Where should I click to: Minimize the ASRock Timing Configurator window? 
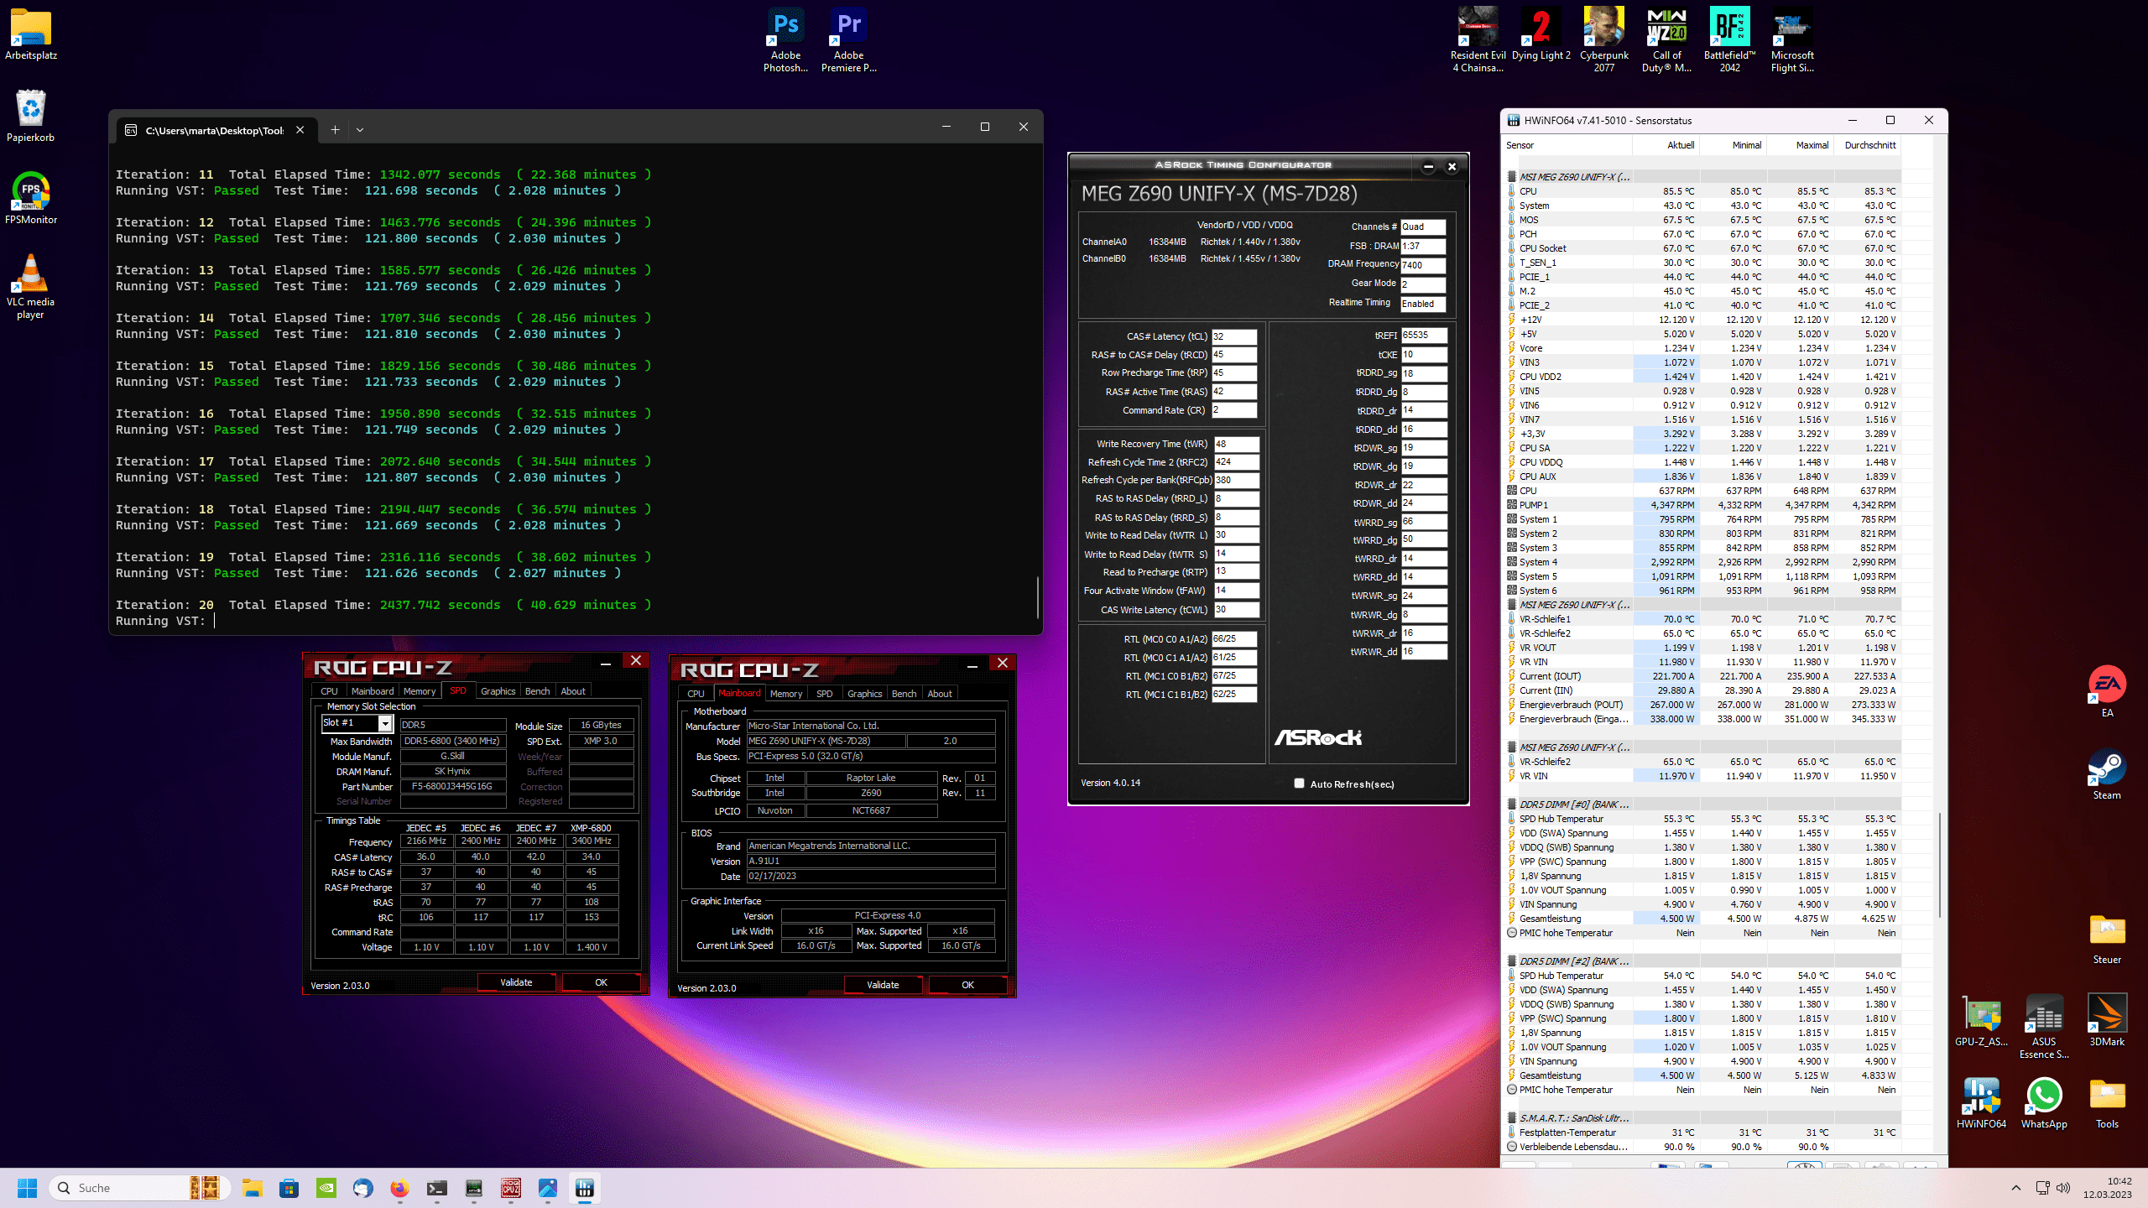click(1428, 166)
